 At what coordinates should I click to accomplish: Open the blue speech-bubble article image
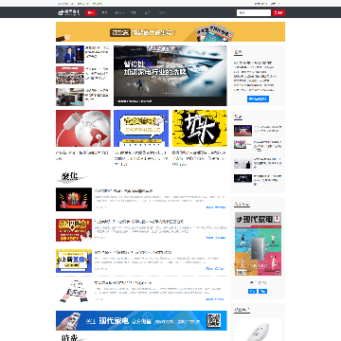pos(141,128)
